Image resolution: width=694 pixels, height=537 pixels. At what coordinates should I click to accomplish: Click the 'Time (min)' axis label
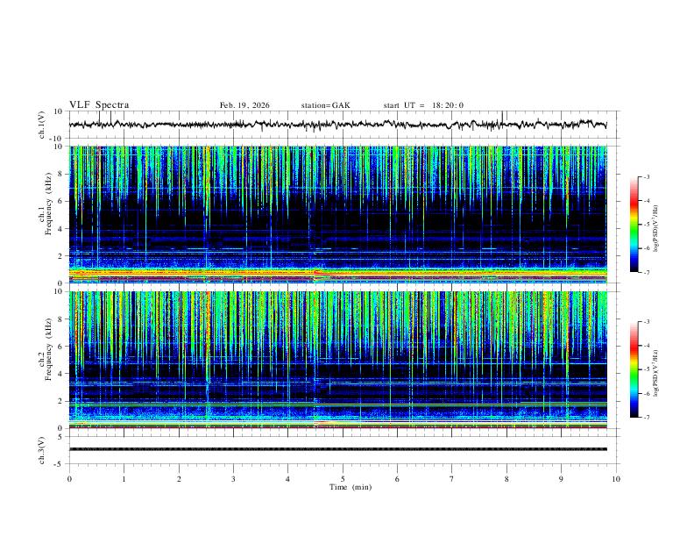click(x=351, y=487)
